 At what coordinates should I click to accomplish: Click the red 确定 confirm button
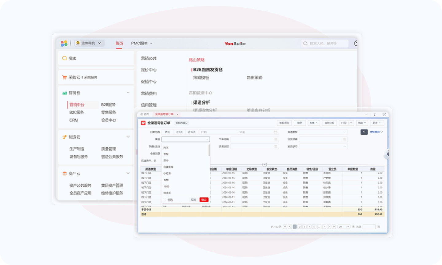[x=204, y=200]
